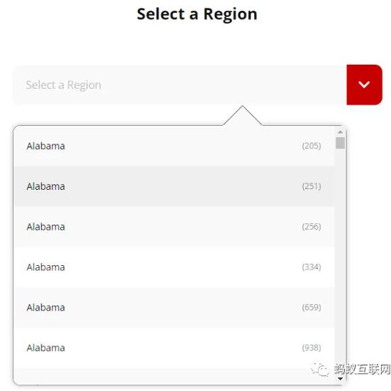This screenshot has width=391, height=391.
Task: Choose the Alabama name in the 659 row
Action: point(45,308)
